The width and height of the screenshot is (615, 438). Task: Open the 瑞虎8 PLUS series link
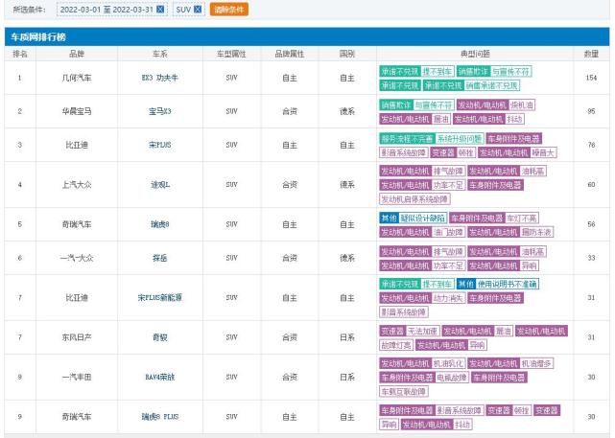click(x=160, y=417)
